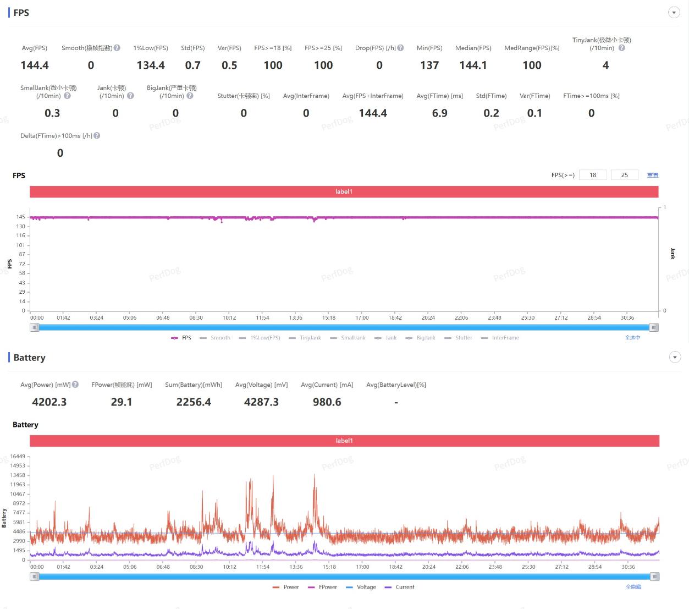Click BigJank help question mark icon
The image size is (689, 609).
[x=190, y=96]
